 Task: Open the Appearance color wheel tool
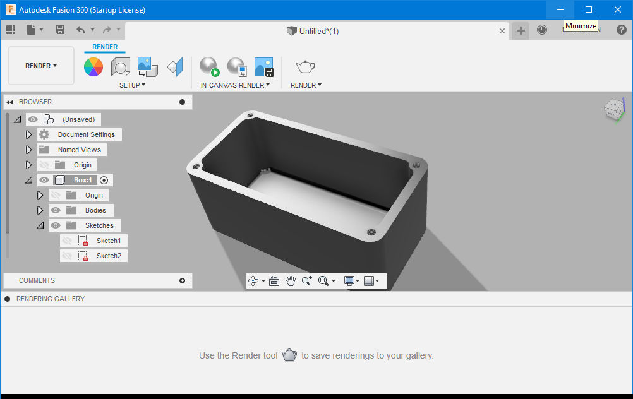[93, 67]
